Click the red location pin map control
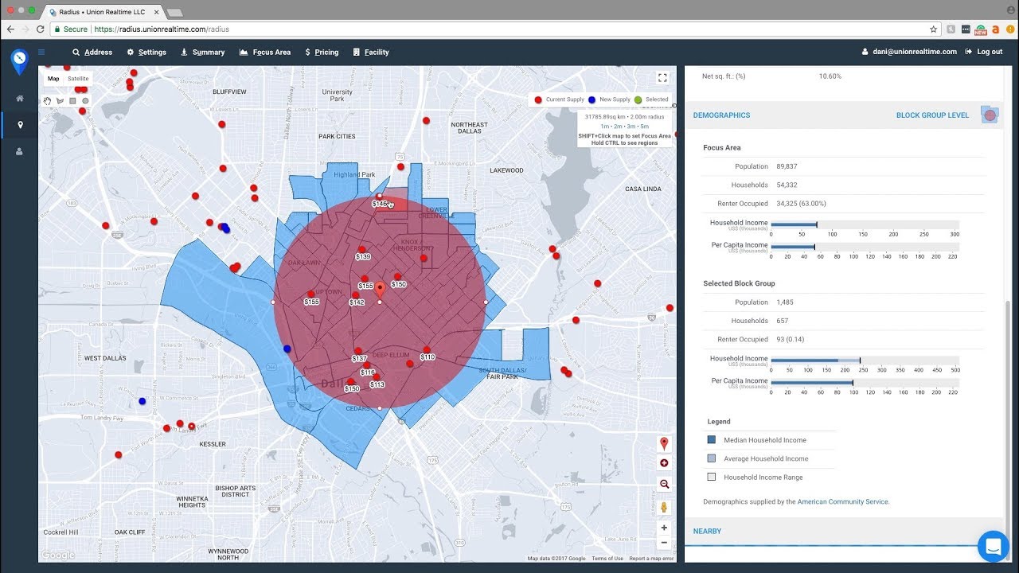This screenshot has width=1019, height=573. (x=664, y=443)
